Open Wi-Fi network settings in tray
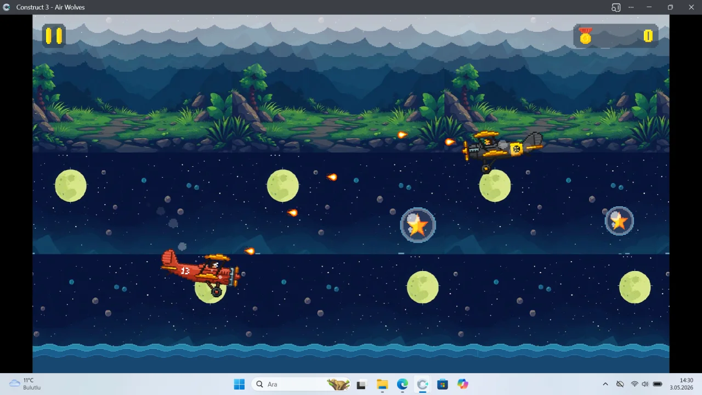 635,384
